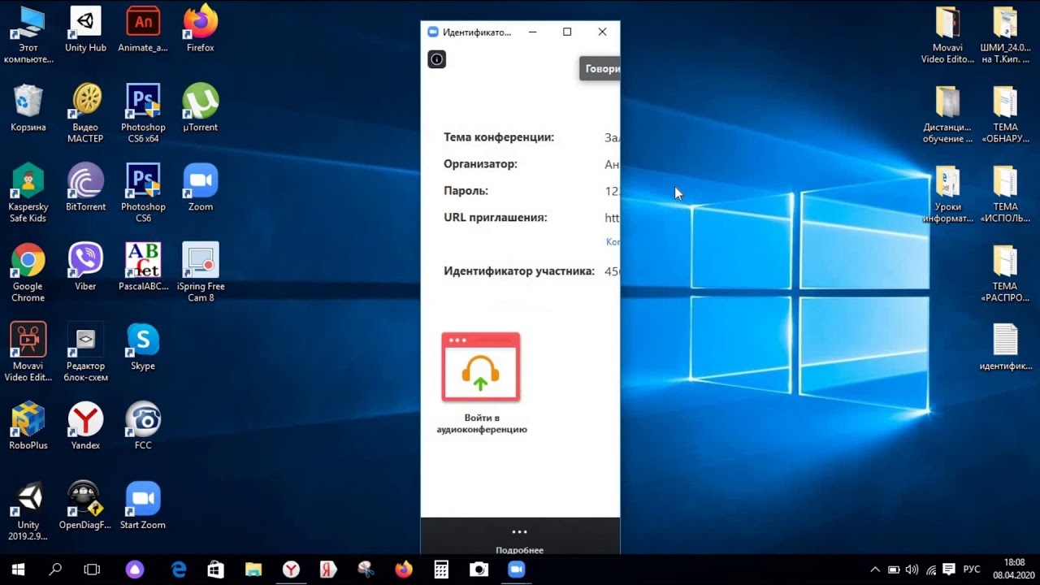Open File Explorer on the taskbar
1040x585 pixels.
[253, 570]
